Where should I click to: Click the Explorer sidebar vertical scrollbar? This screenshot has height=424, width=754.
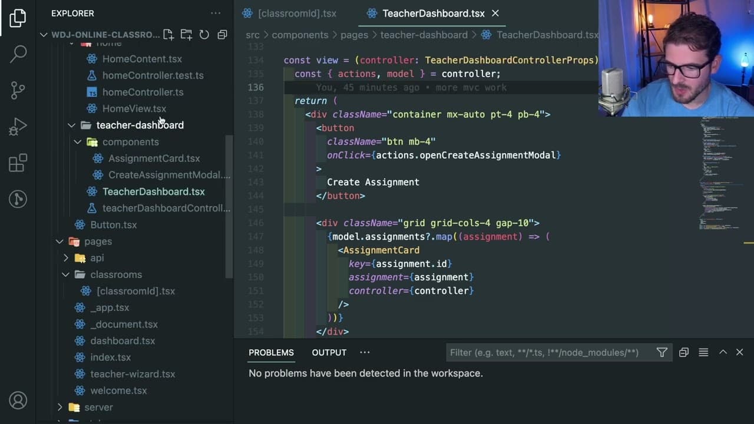(230, 206)
